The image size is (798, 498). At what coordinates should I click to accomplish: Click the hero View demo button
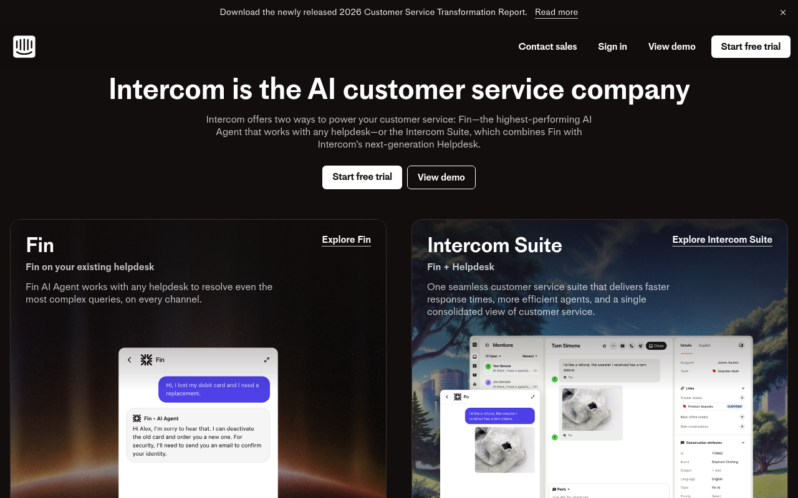441,177
